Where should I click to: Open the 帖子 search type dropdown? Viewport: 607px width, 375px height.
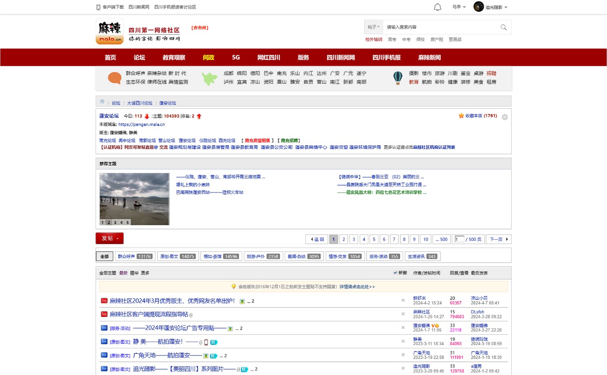tap(373, 27)
